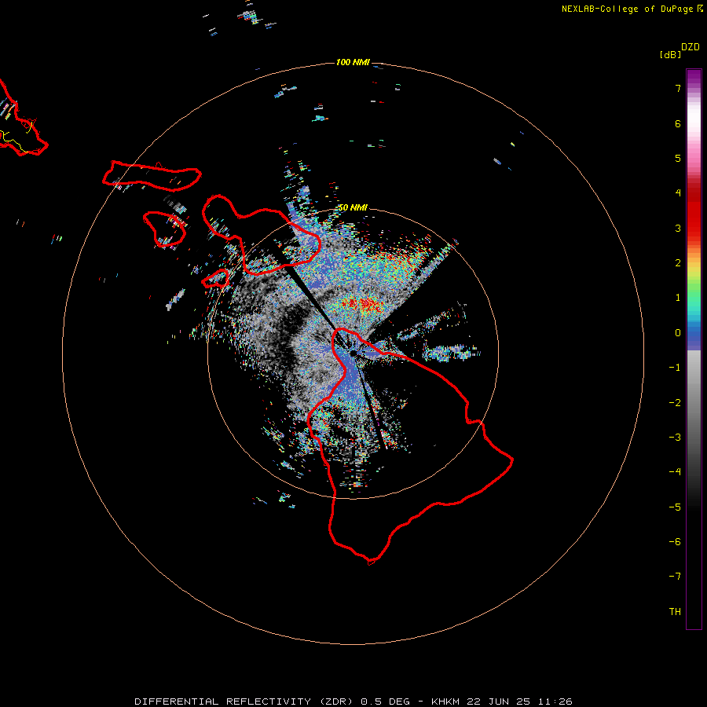This screenshot has height=707, width=707.
Task: Click the 0 value on color scale
Action: click(678, 333)
